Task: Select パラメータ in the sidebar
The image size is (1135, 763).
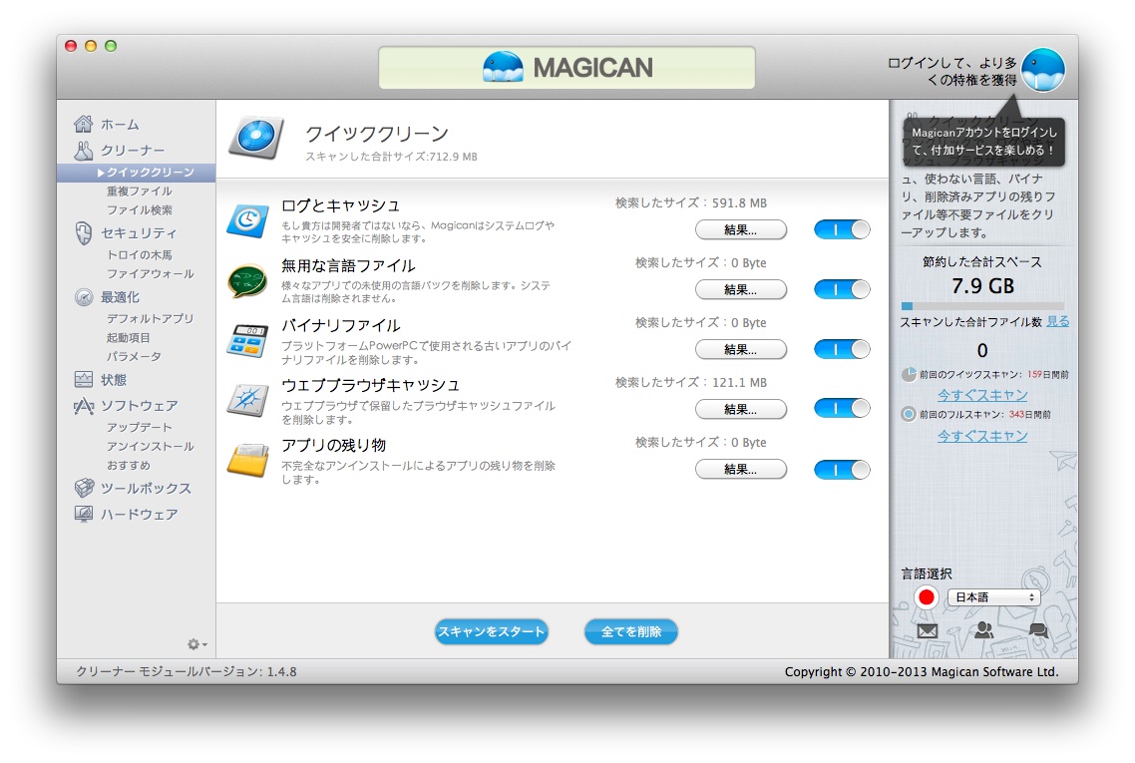Action: point(134,356)
